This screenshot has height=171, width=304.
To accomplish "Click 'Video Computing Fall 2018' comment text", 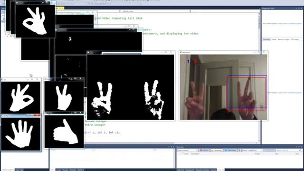I will (x=122, y=18).
